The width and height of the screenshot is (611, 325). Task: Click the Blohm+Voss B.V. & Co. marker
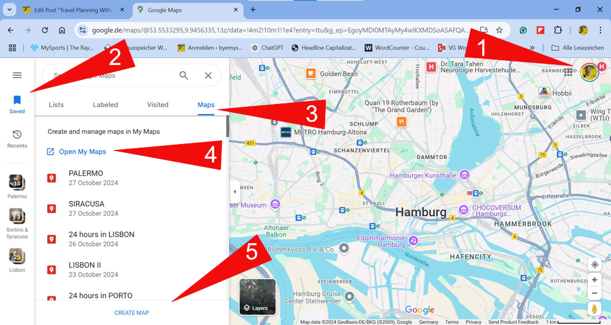[344, 248]
